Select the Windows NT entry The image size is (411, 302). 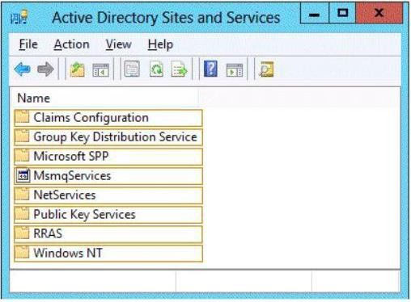click(x=108, y=254)
